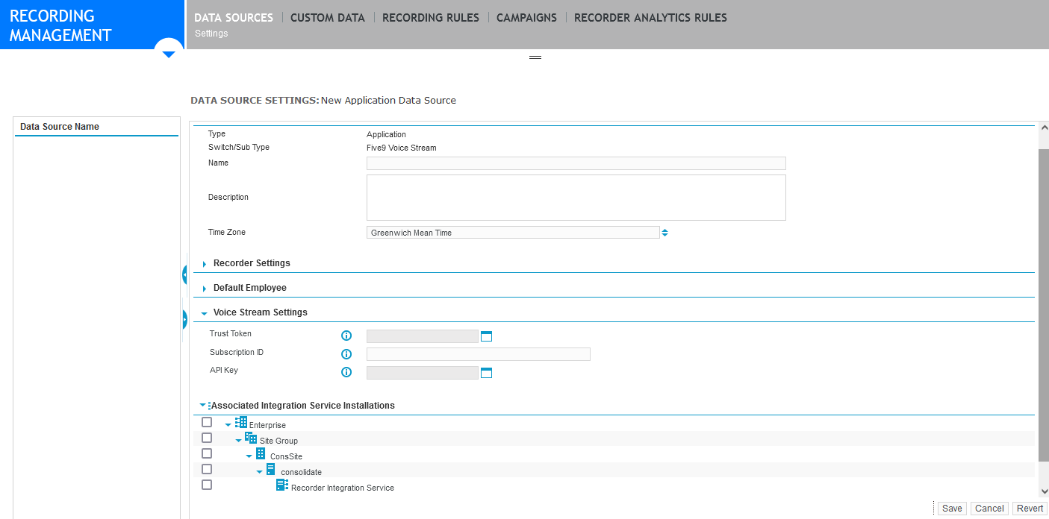Revert the data source changes
This screenshot has height=519, width=1049.
click(1030, 508)
